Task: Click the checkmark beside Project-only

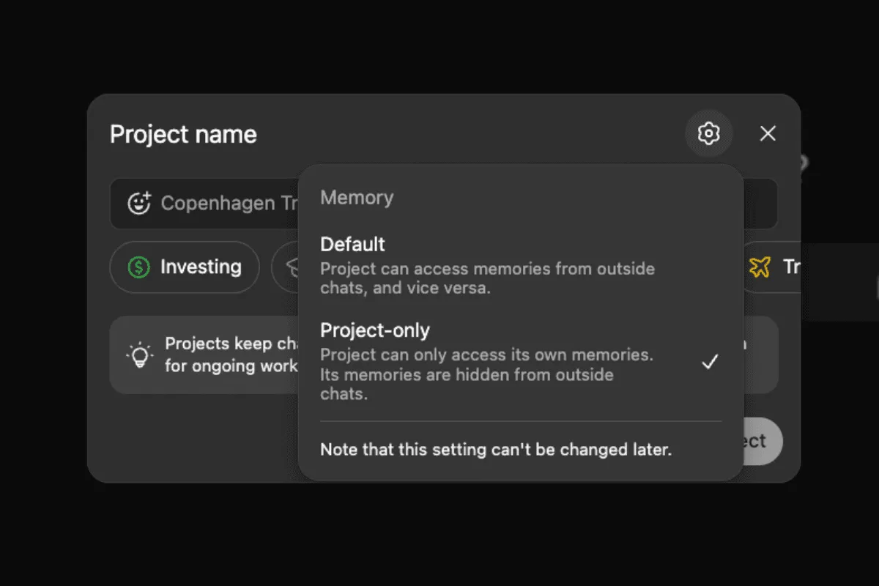Action: [x=709, y=362]
